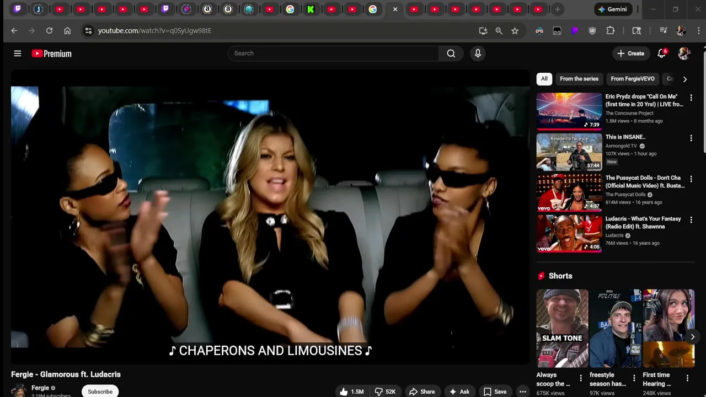
Task: Open options for 'Always scoop the' short
Action: 580,378
